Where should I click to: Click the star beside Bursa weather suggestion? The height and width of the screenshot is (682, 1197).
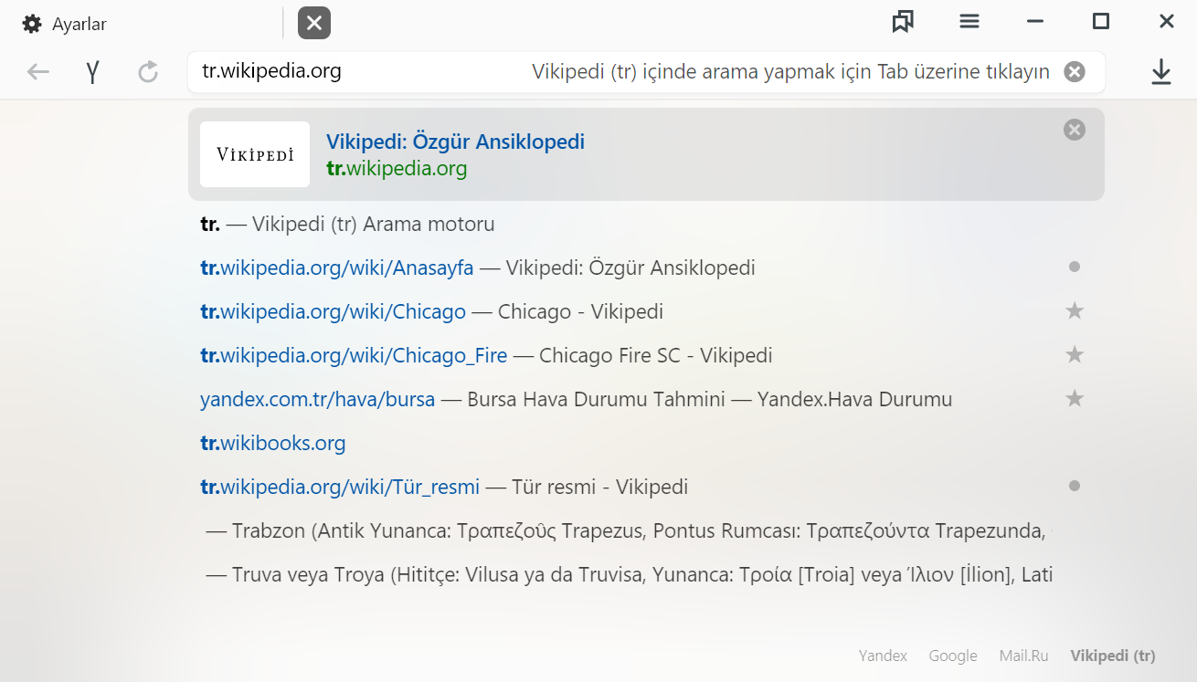[x=1075, y=399]
